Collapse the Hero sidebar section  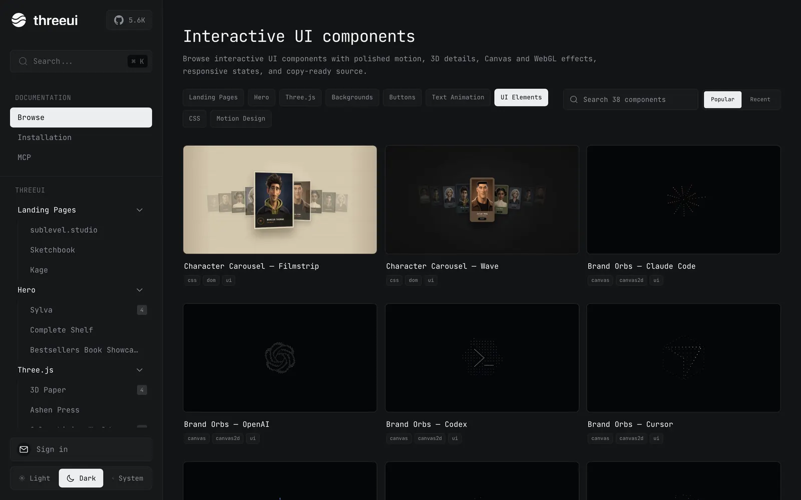140,290
